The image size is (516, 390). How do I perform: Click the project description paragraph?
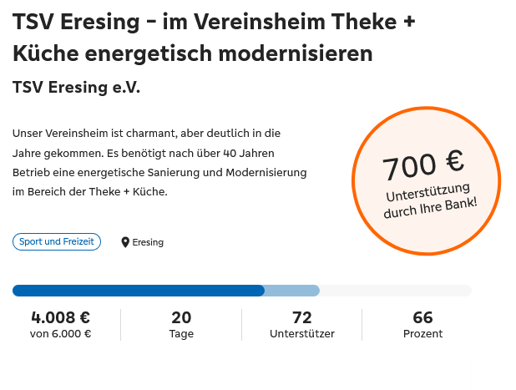pos(160,163)
